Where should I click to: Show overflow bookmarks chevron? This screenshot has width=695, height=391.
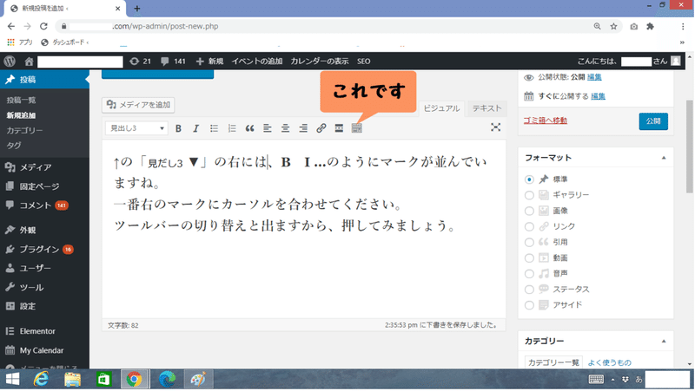click(682, 42)
